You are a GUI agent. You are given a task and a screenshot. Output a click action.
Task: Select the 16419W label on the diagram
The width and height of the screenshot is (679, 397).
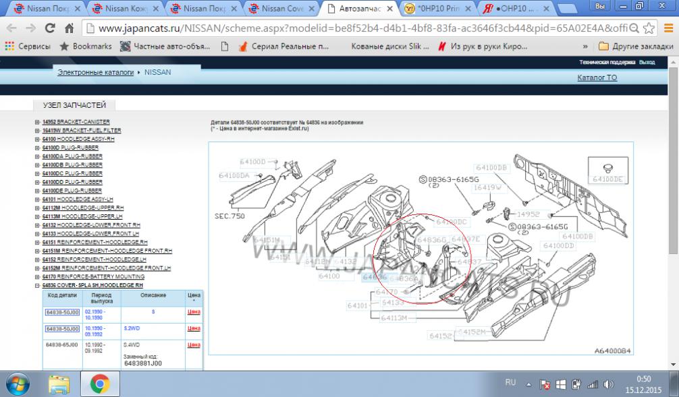coord(487,187)
